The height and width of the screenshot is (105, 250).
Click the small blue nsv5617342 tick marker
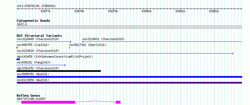[70, 48]
